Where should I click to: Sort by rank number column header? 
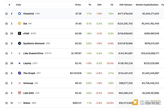9,5
